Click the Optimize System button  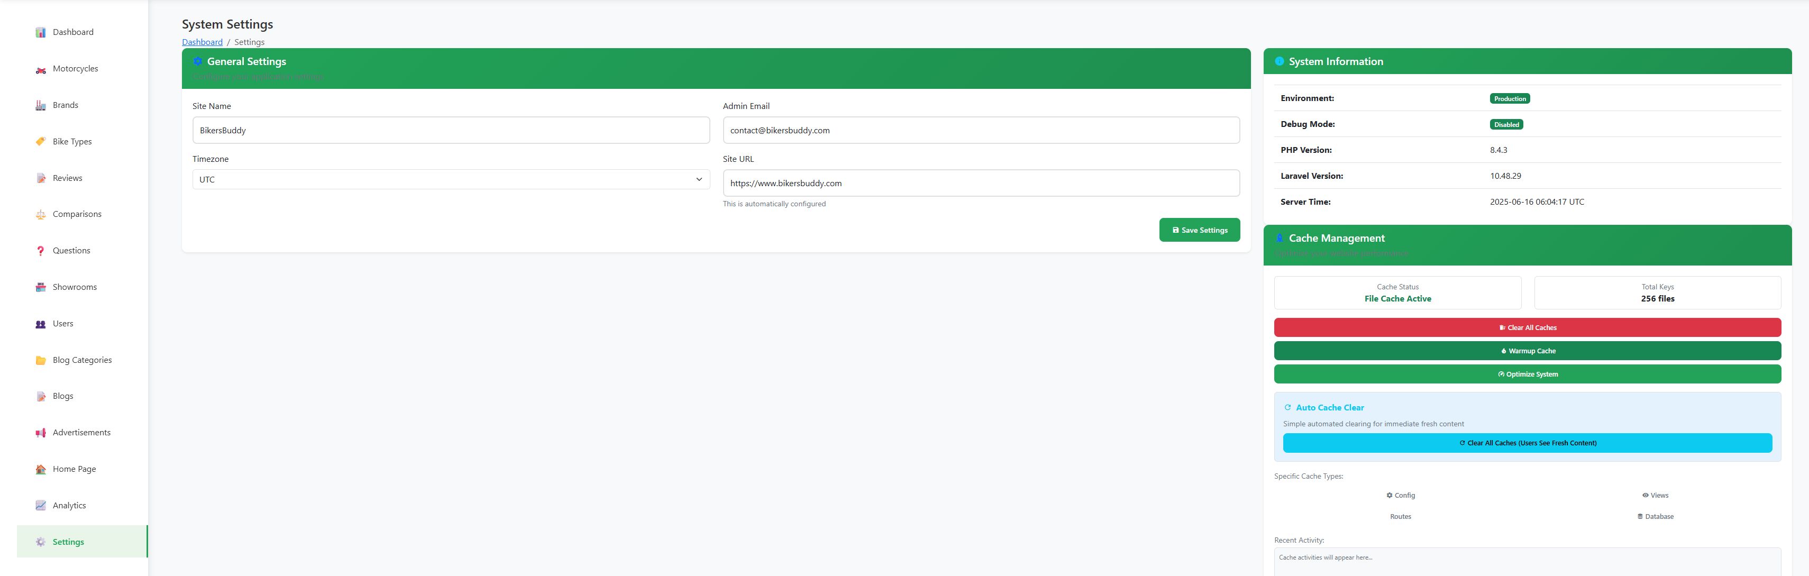click(x=1527, y=374)
